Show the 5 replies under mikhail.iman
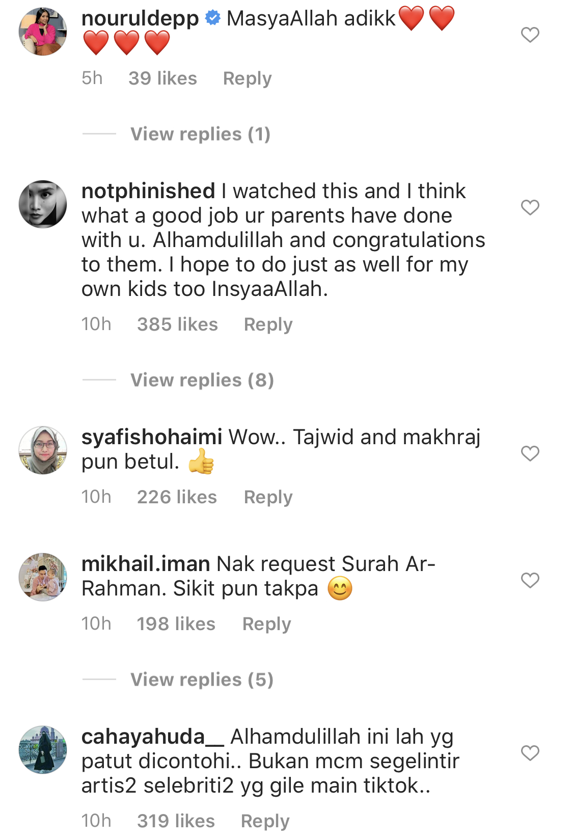This screenshot has height=840, width=573. pyautogui.click(x=202, y=680)
